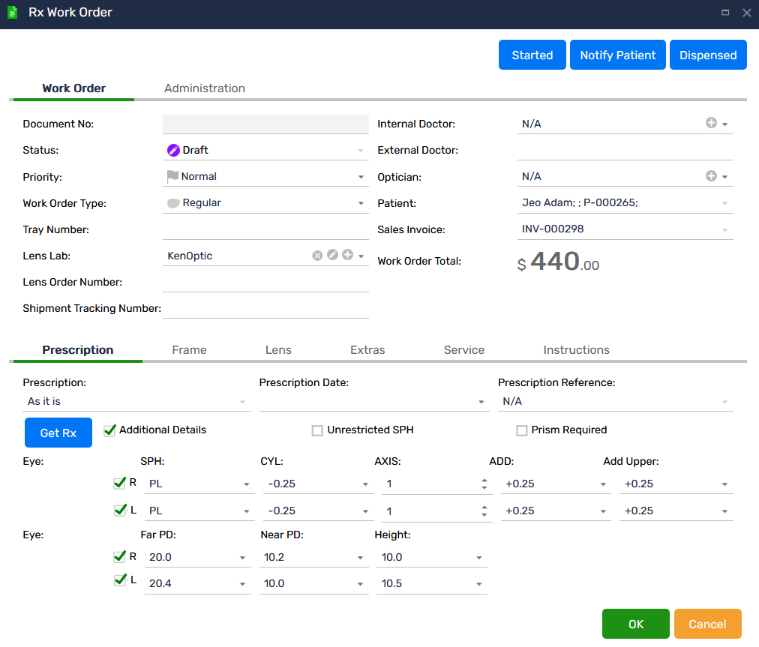This screenshot has width=759, height=647.
Task: Edit the Lens Lab entry pencil icon
Action: click(332, 256)
